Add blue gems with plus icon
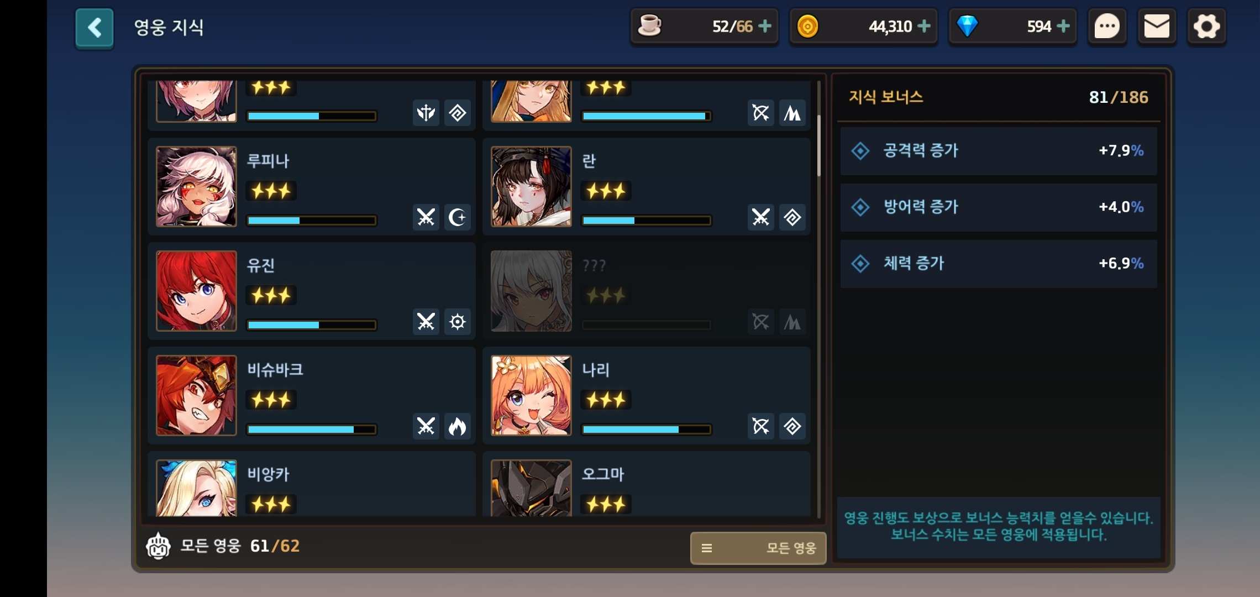 pyautogui.click(x=1063, y=26)
